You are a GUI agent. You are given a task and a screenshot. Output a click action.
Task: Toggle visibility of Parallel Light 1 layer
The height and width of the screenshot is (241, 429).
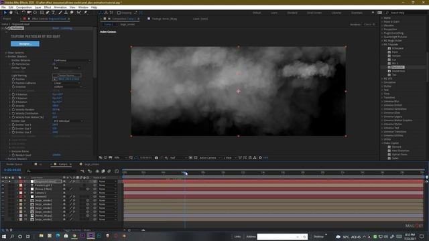pos(3,185)
